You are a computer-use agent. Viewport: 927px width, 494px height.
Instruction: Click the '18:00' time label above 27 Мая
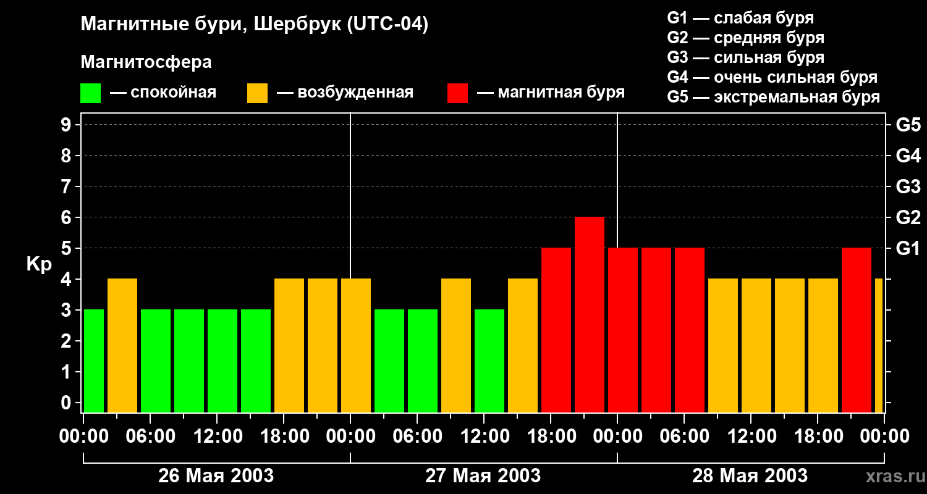pos(551,436)
